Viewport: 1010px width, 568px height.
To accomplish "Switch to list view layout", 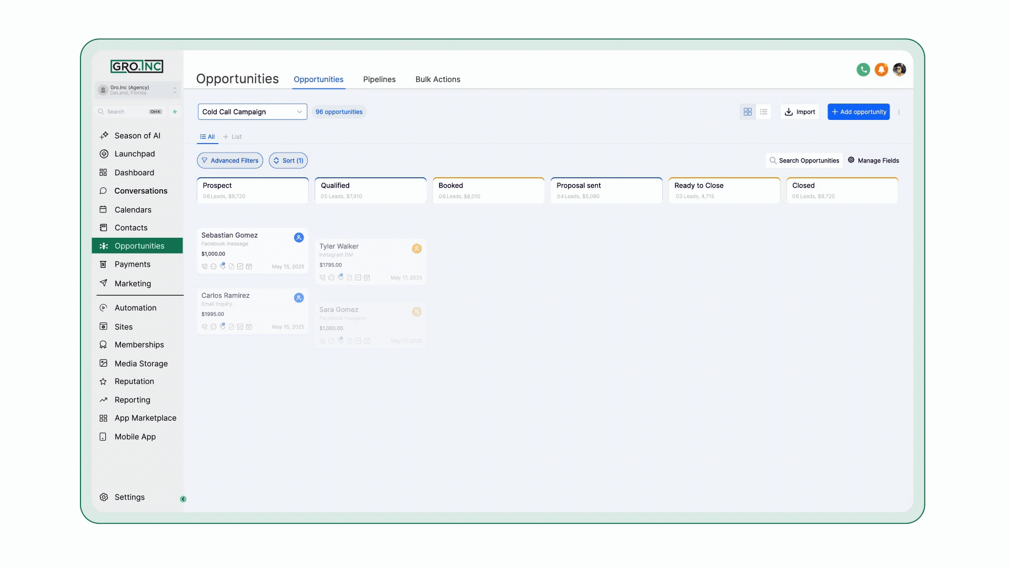I will point(764,111).
